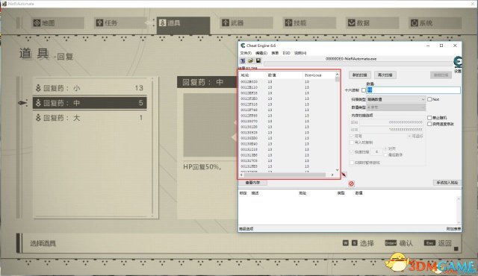Open the 地图 map tab icon
Screen dimensions: 478x276
pos(37,23)
